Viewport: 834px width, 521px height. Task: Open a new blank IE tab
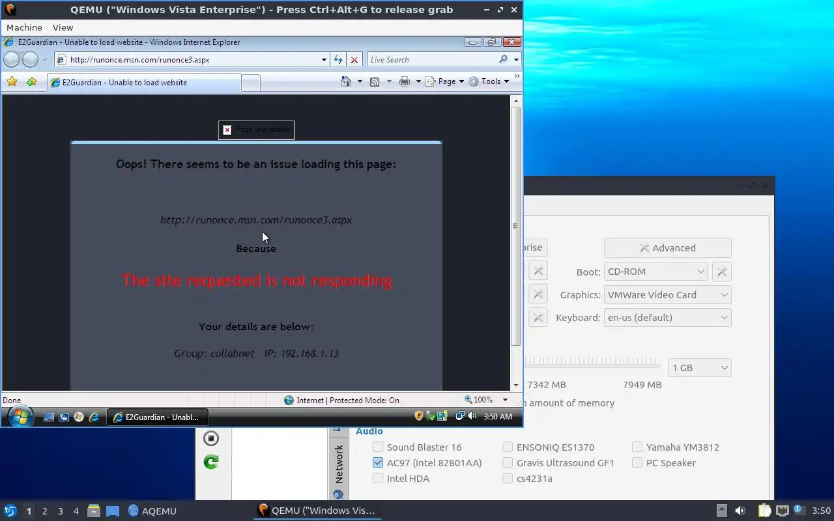(x=251, y=83)
